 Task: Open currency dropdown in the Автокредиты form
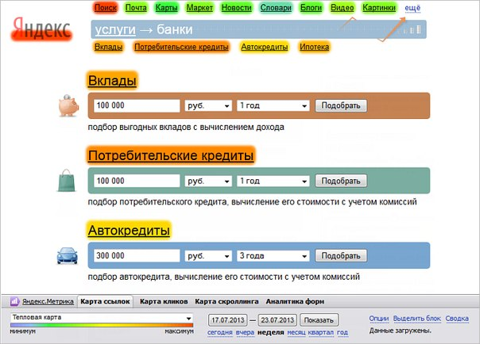[x=208, y=256]
